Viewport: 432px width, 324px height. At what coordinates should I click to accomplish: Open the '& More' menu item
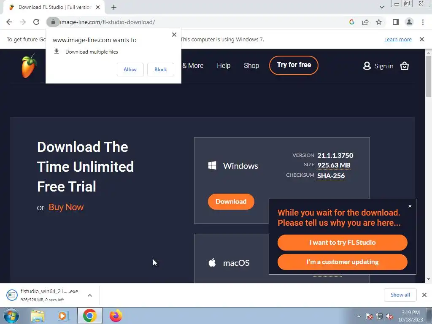pos(193,65)
